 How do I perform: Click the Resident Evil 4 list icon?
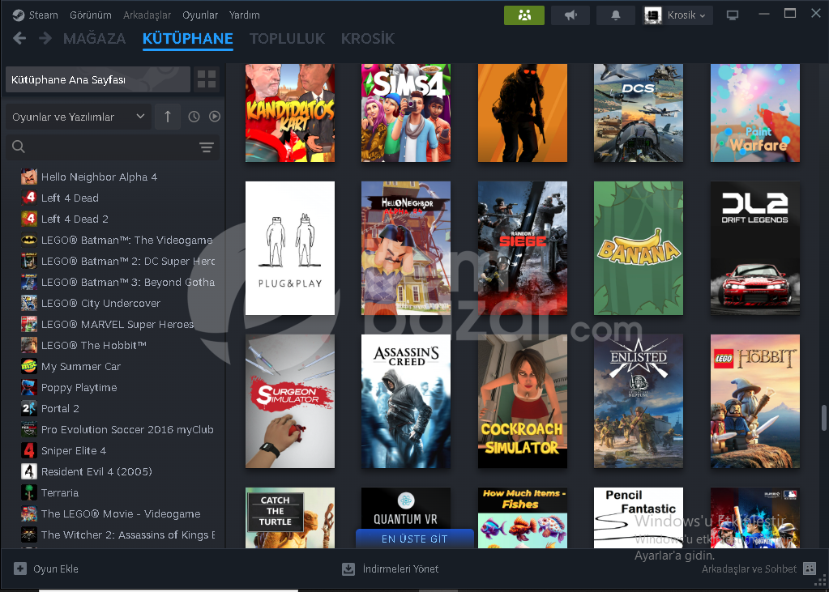tap(29, 471)
